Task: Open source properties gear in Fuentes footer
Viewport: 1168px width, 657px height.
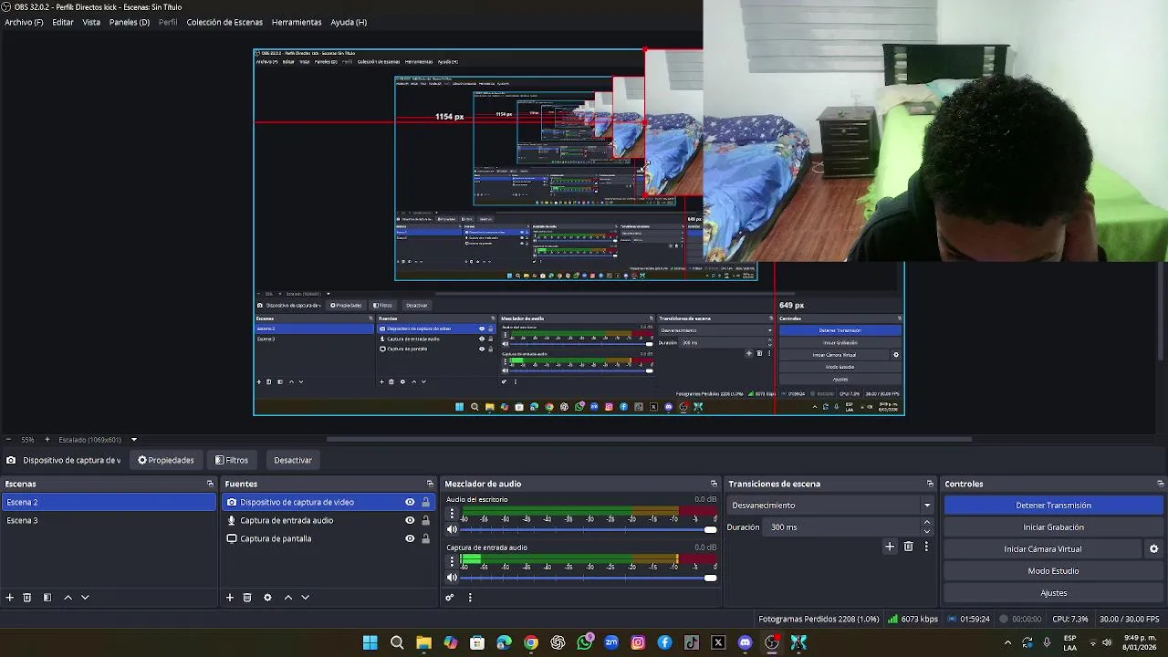Action: 267,598
